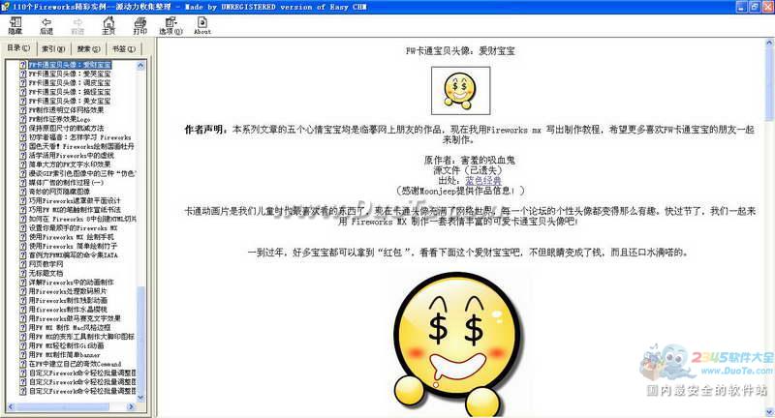Click the About toolbar icon

pyautogui.click(x=202, y=25)
